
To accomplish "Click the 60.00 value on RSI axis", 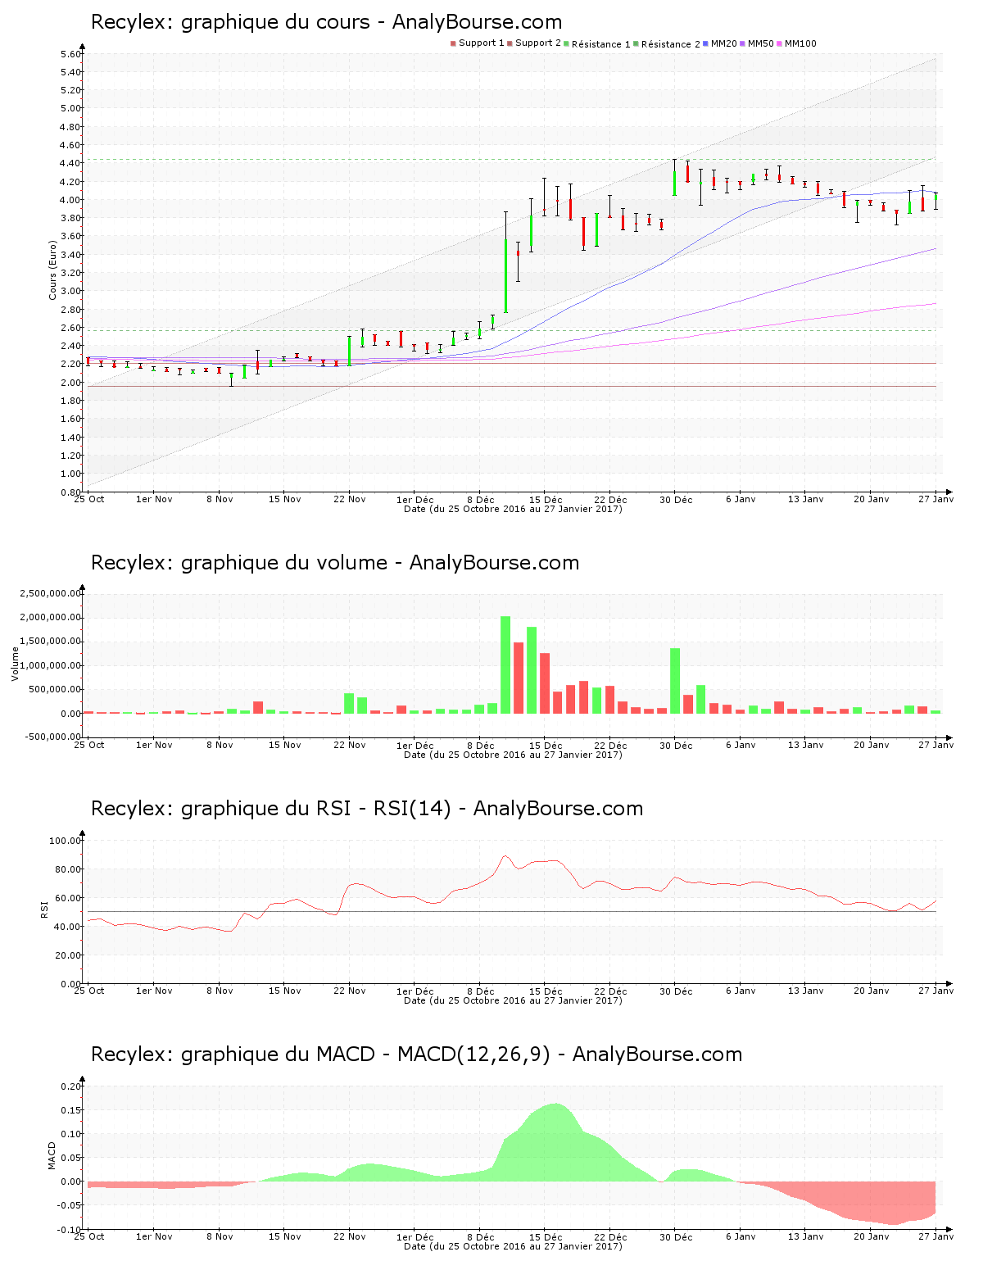I will [x=68, y=898].
